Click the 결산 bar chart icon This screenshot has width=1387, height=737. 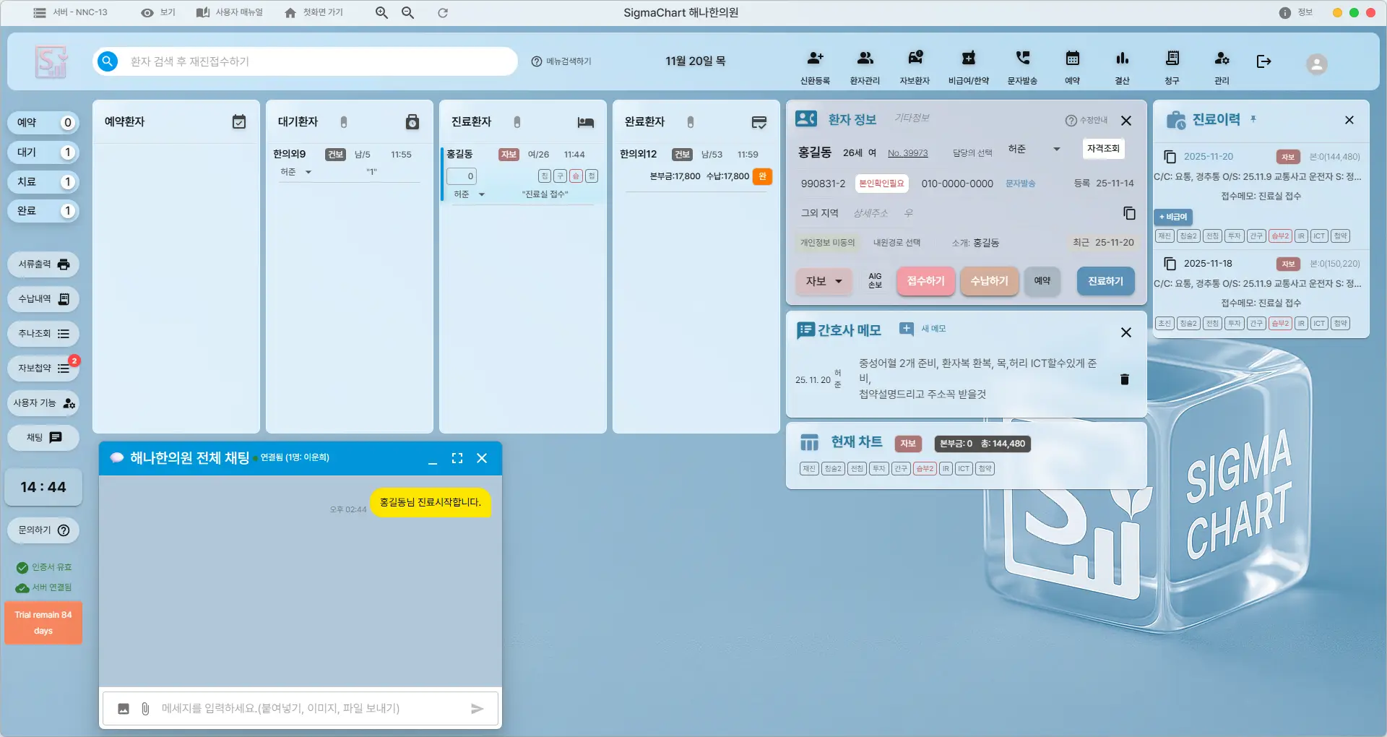click(x=1122, y=59)
